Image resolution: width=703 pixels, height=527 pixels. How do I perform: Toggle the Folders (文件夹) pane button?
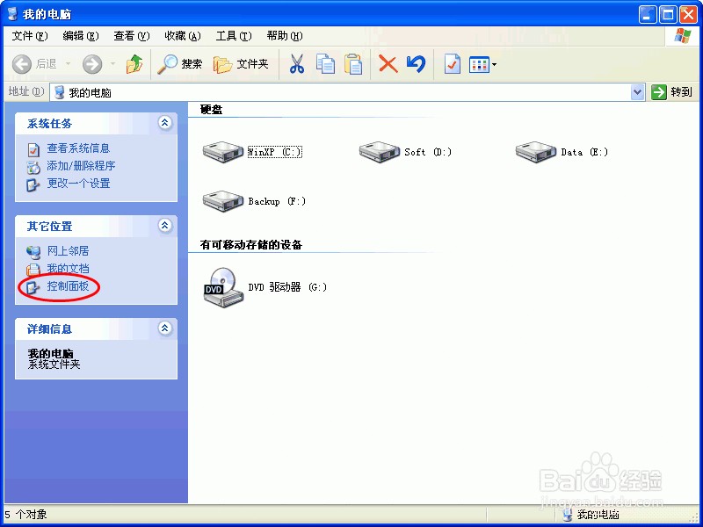coord(241,64)
